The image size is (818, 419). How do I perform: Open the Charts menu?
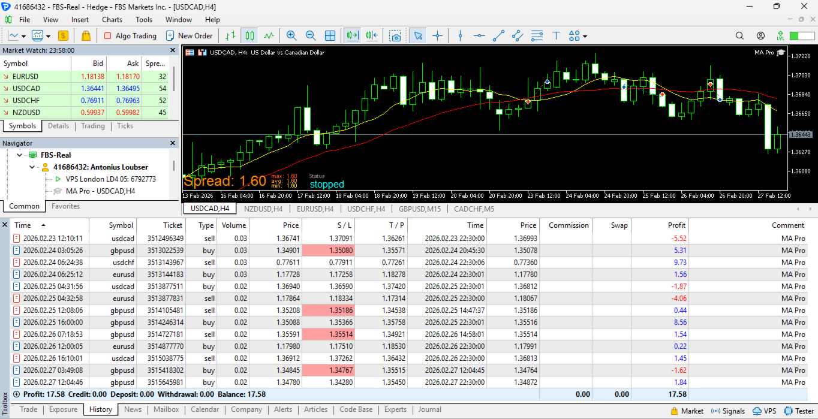112,20
